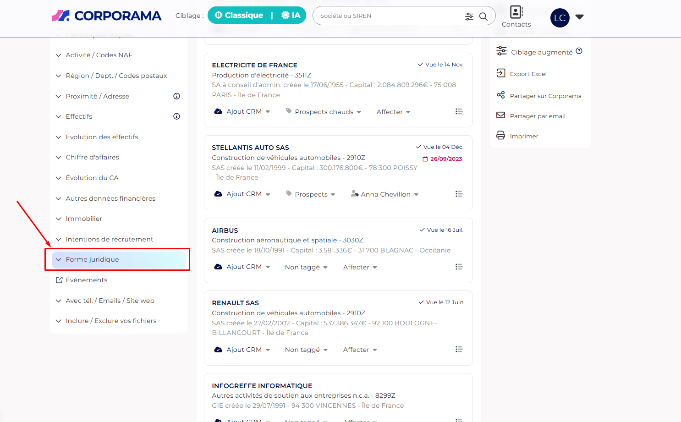Click the search magnifier icon
Viewport: 681px width, 422px height.
point(483,16)
